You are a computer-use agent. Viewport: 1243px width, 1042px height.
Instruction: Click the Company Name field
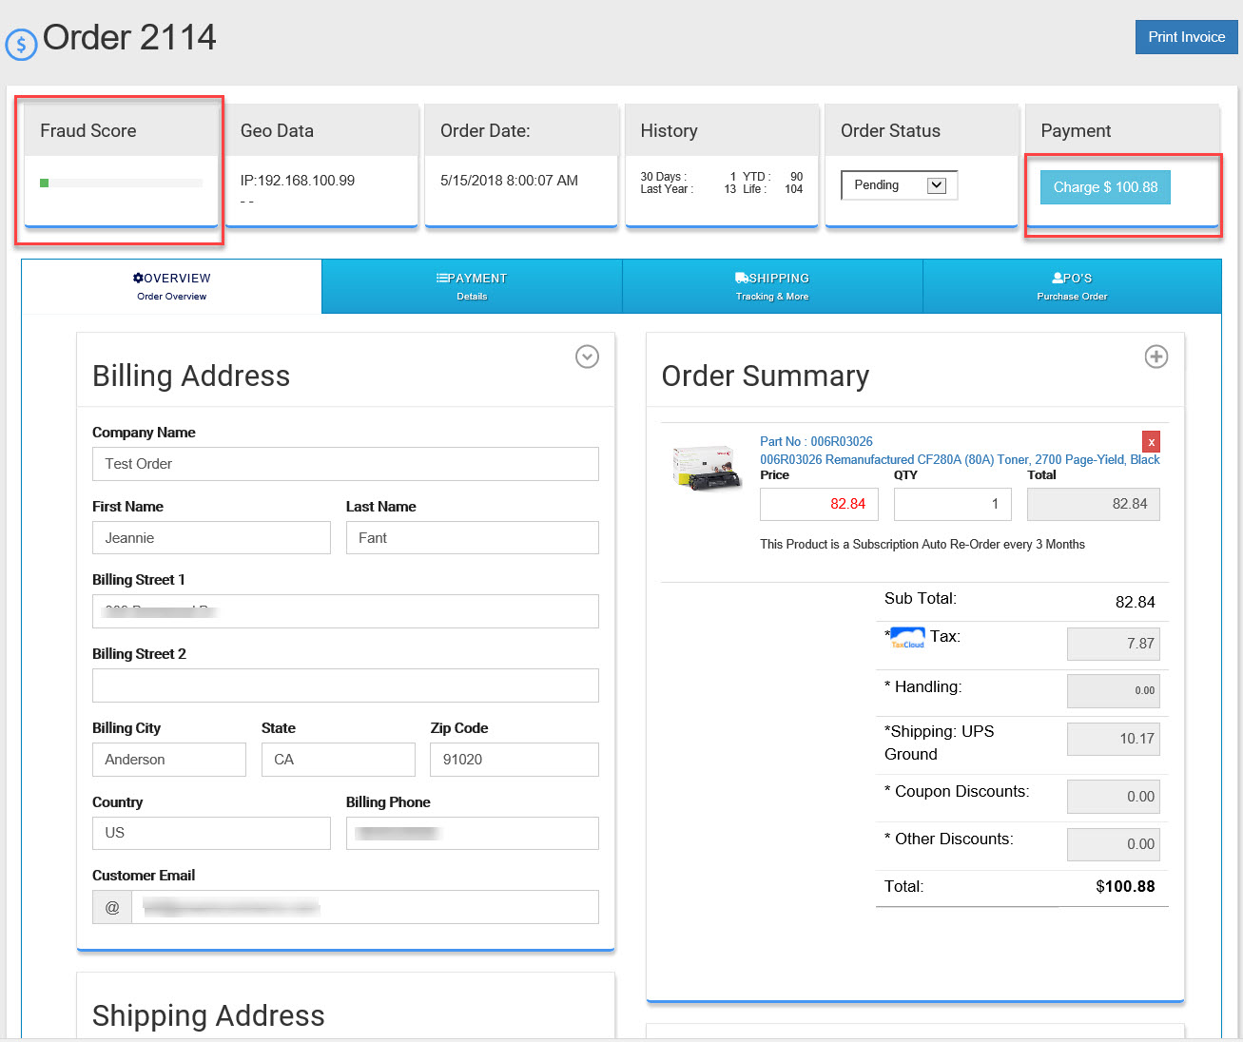(x=345, y=464)
